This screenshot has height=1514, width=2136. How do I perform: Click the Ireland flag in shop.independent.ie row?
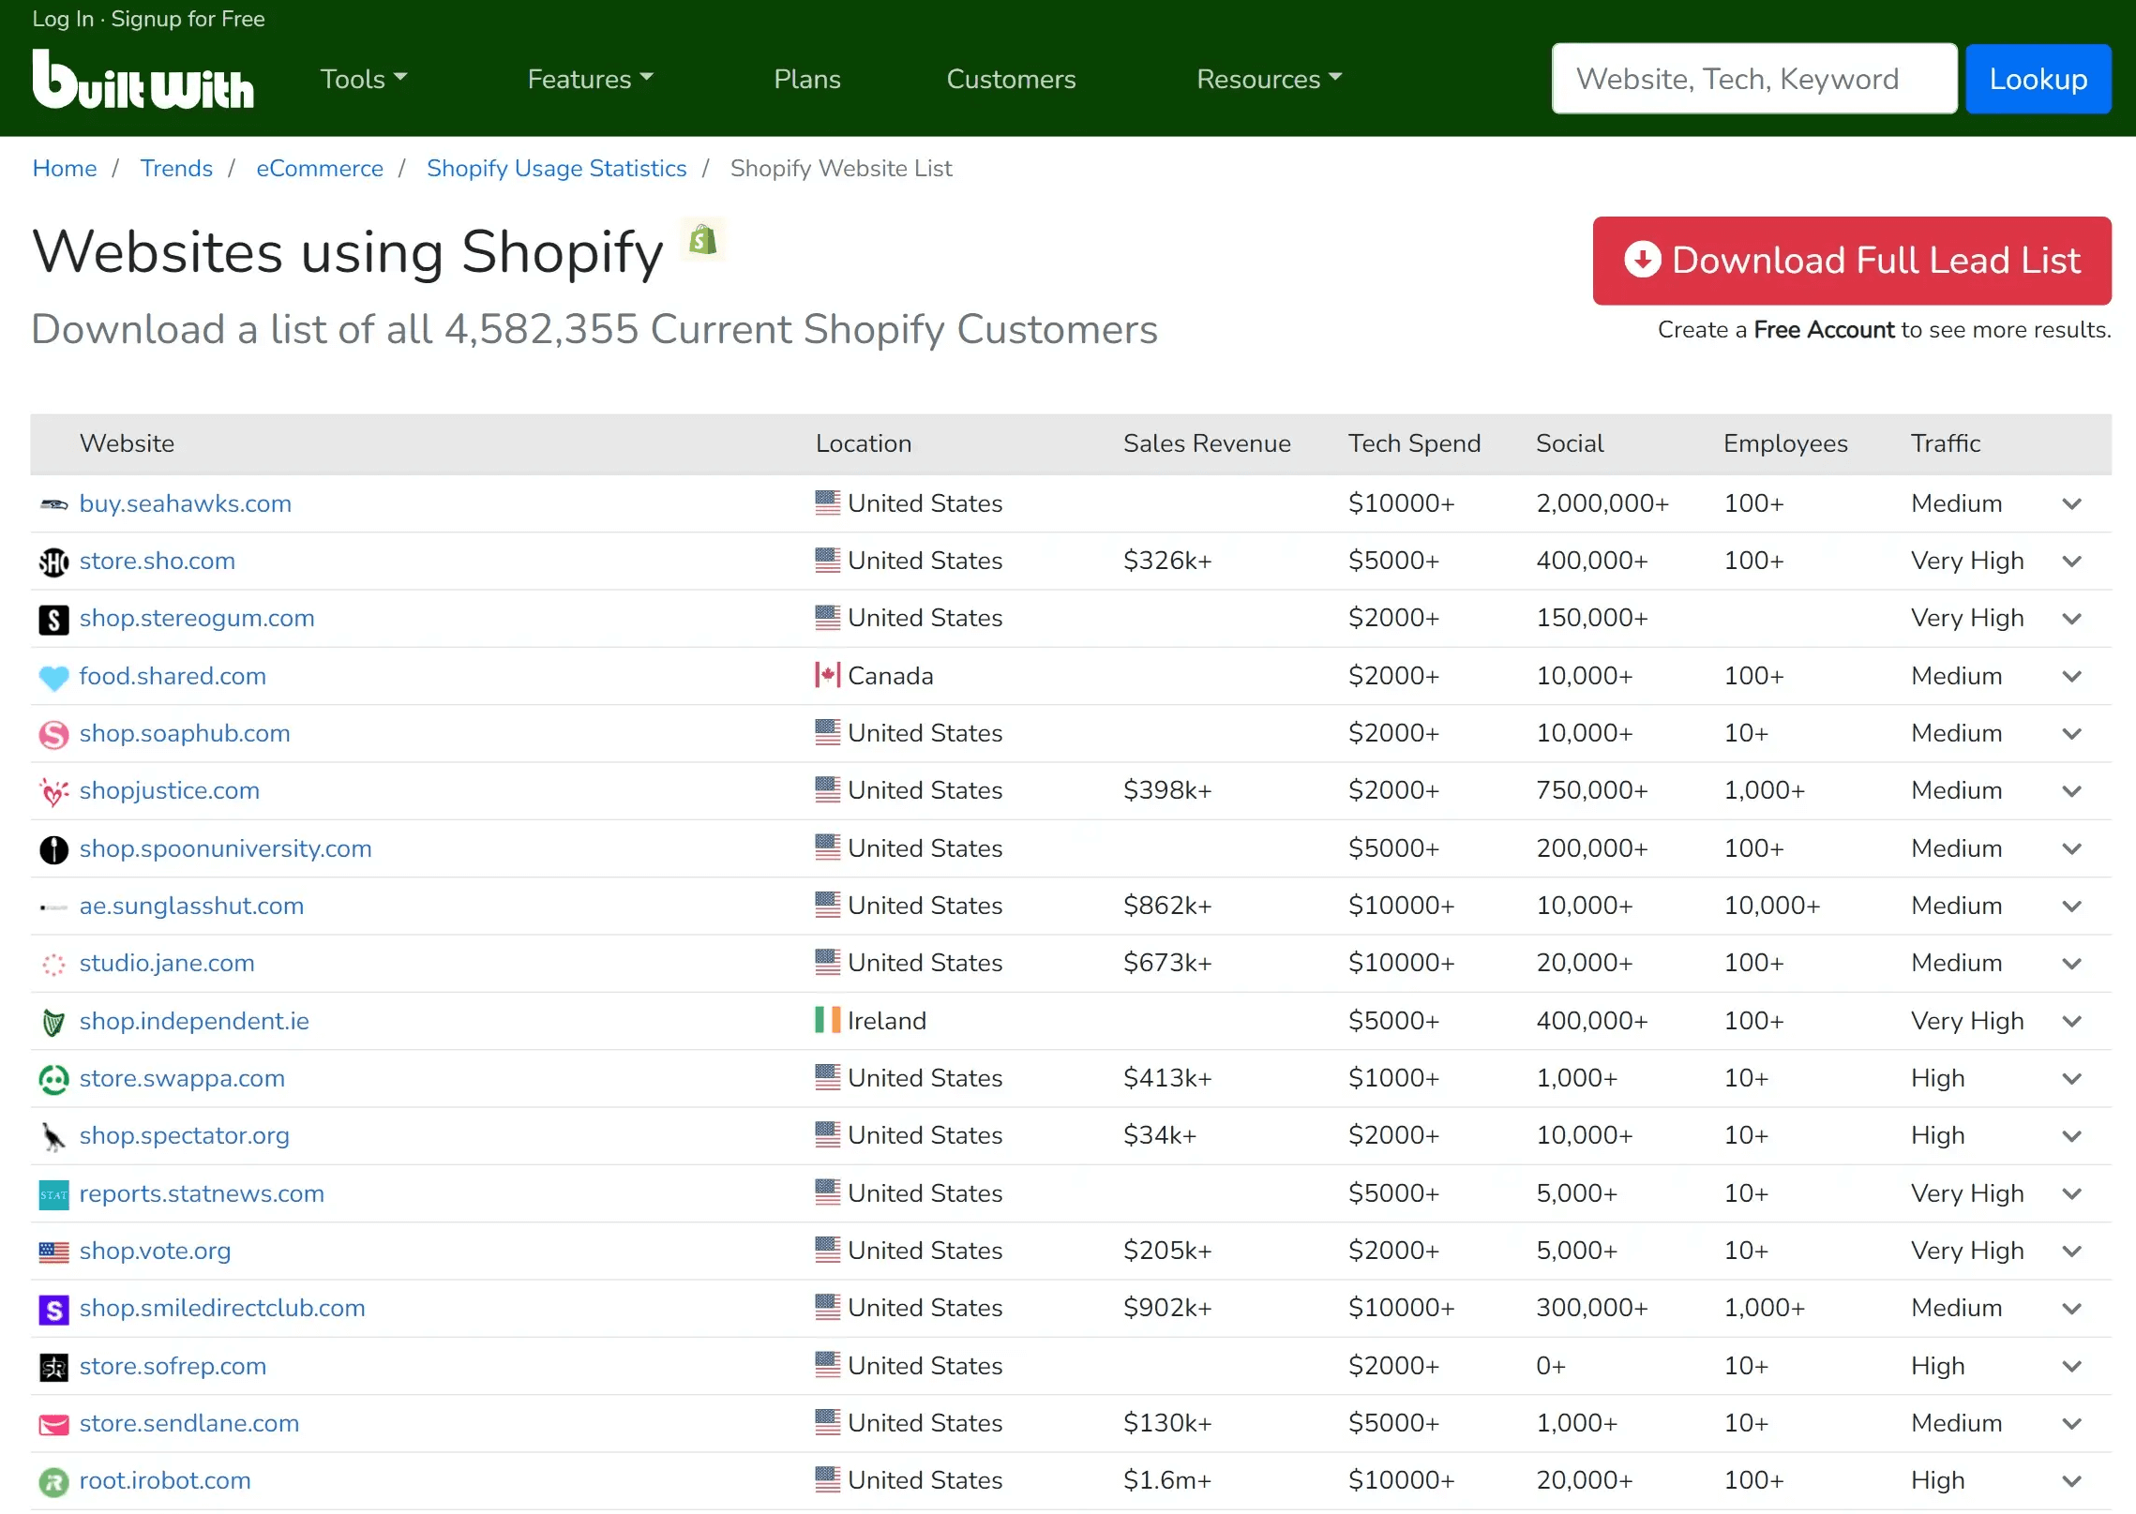coord(827,1020)
